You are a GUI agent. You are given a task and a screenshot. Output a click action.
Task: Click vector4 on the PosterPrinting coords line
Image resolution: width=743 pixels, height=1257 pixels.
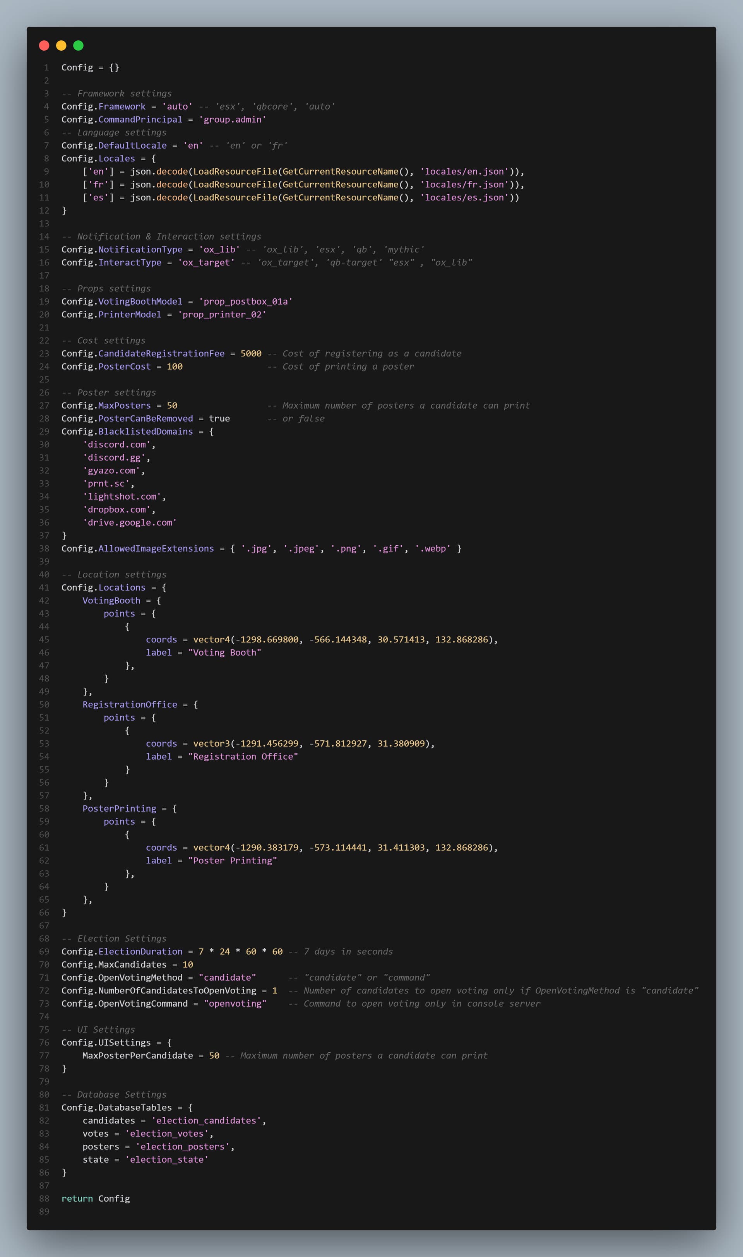[211, 848]
